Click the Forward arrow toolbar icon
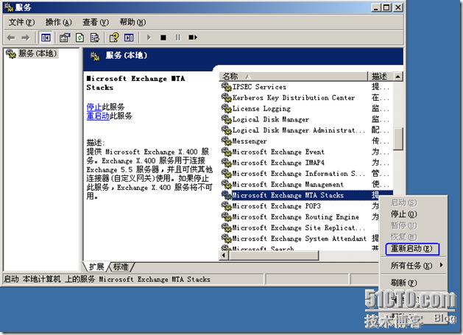The width and height of the screenshot is (463, 335). (x=26, y=38)
